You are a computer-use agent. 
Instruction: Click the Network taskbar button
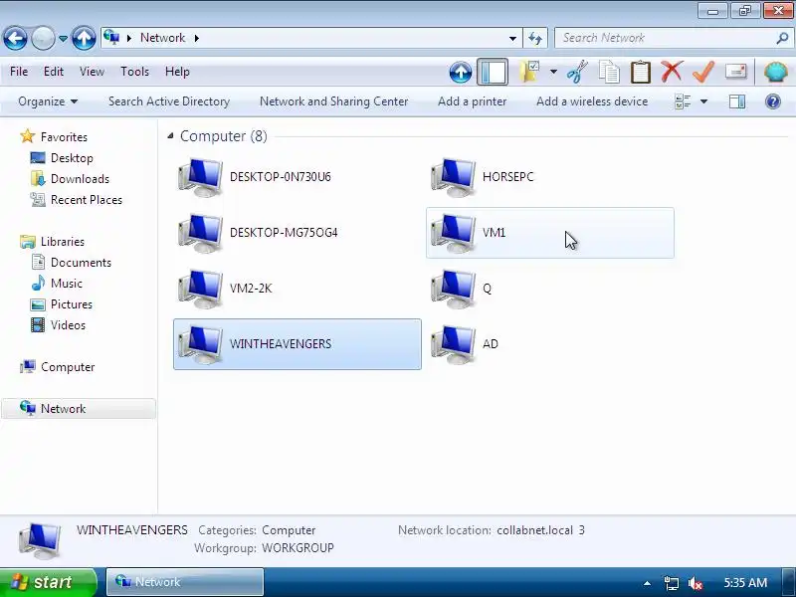pyautogui.click(x=185, y=582)
